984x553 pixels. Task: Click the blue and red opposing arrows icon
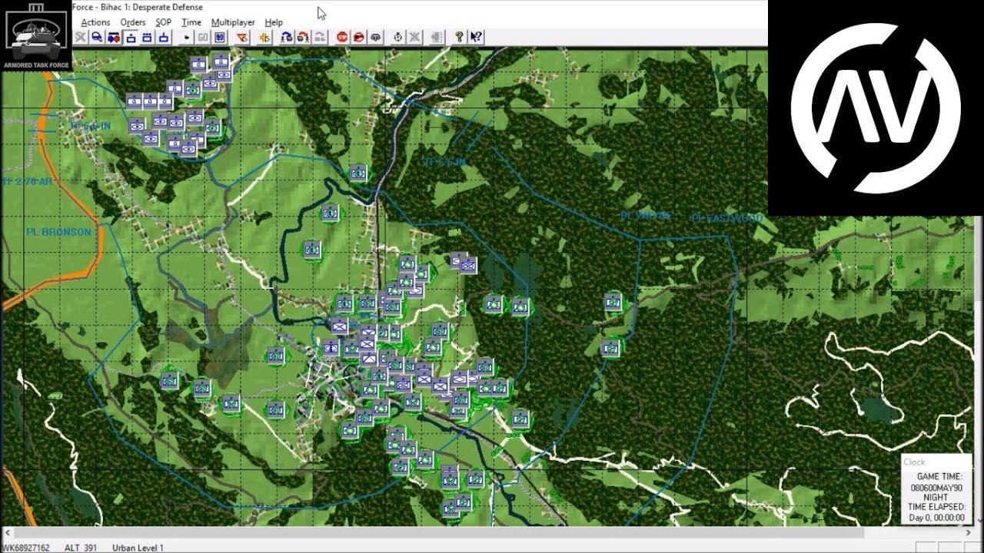[114, 37]
